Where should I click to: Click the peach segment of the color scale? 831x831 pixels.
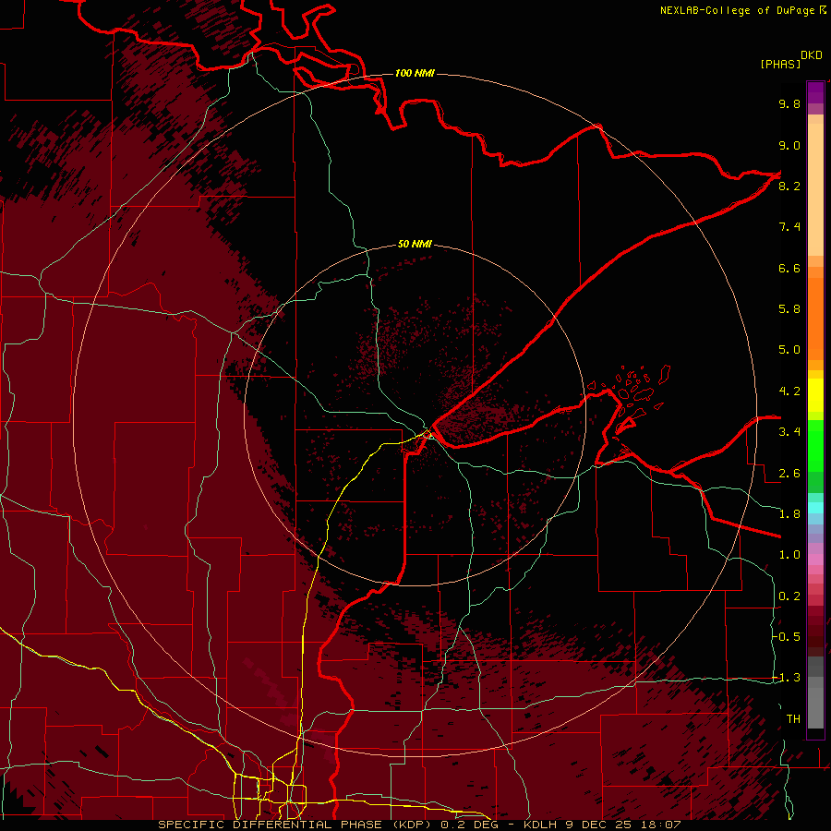click(815, 191)
